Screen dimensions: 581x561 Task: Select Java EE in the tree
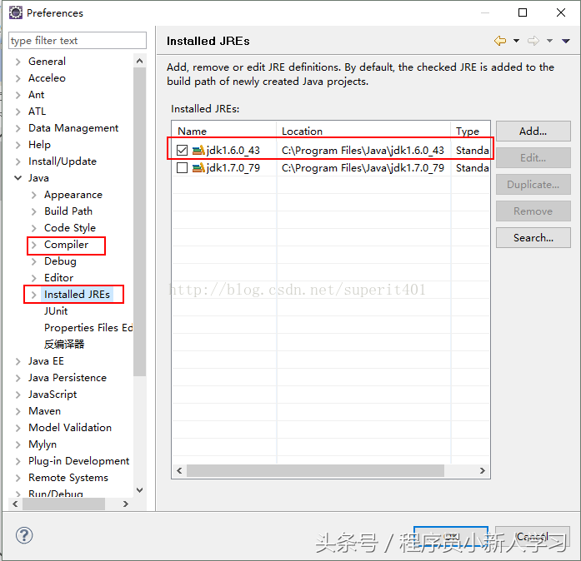(x=46, y=361)
